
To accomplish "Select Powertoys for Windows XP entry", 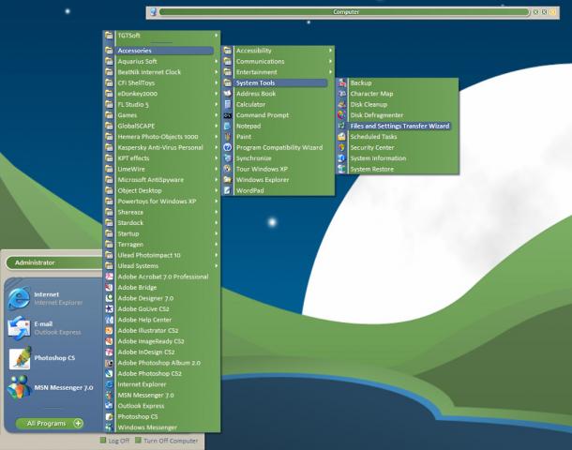I will [161, 202].
